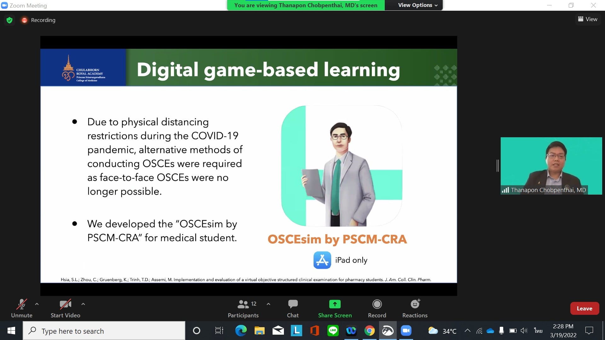Open the LINE app in the taskbar
Image resolution: width=605 pixels, height=340 pixels.
click(x=333, y=331)
